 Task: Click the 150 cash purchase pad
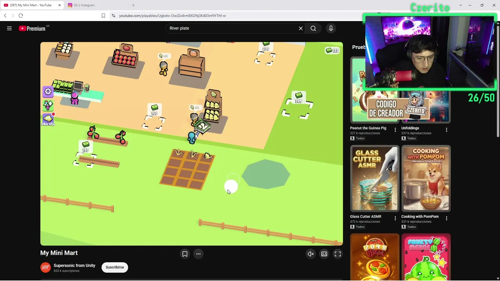pyautogui.click(x=86, y=153)
